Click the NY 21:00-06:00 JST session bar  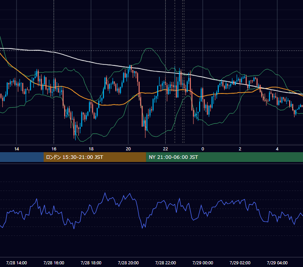coord(224,157)
